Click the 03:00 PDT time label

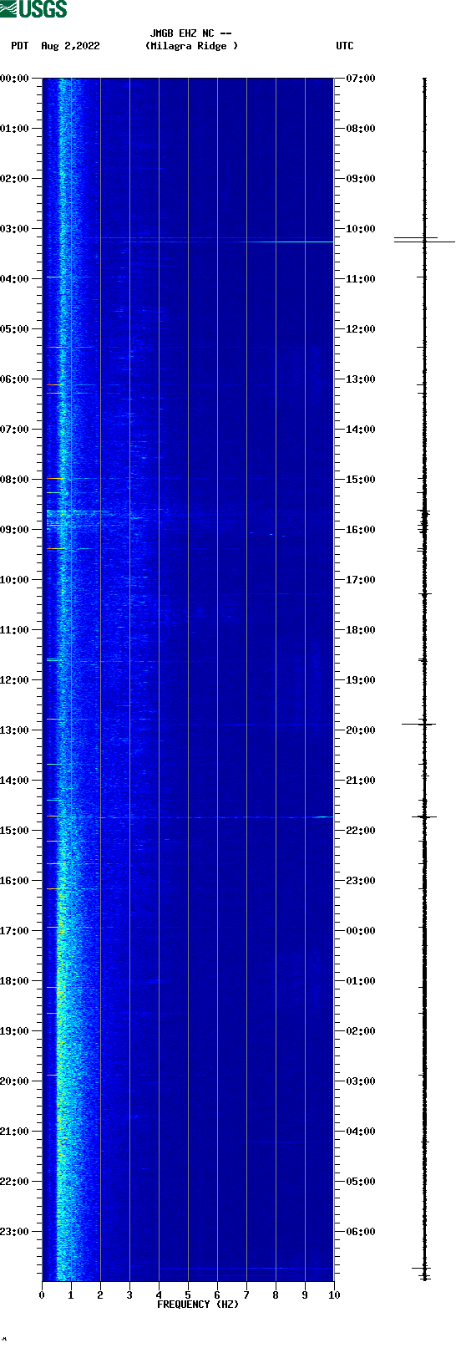15,229
